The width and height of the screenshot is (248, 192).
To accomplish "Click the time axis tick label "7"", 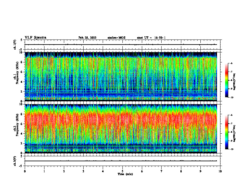I will [161, 171].
